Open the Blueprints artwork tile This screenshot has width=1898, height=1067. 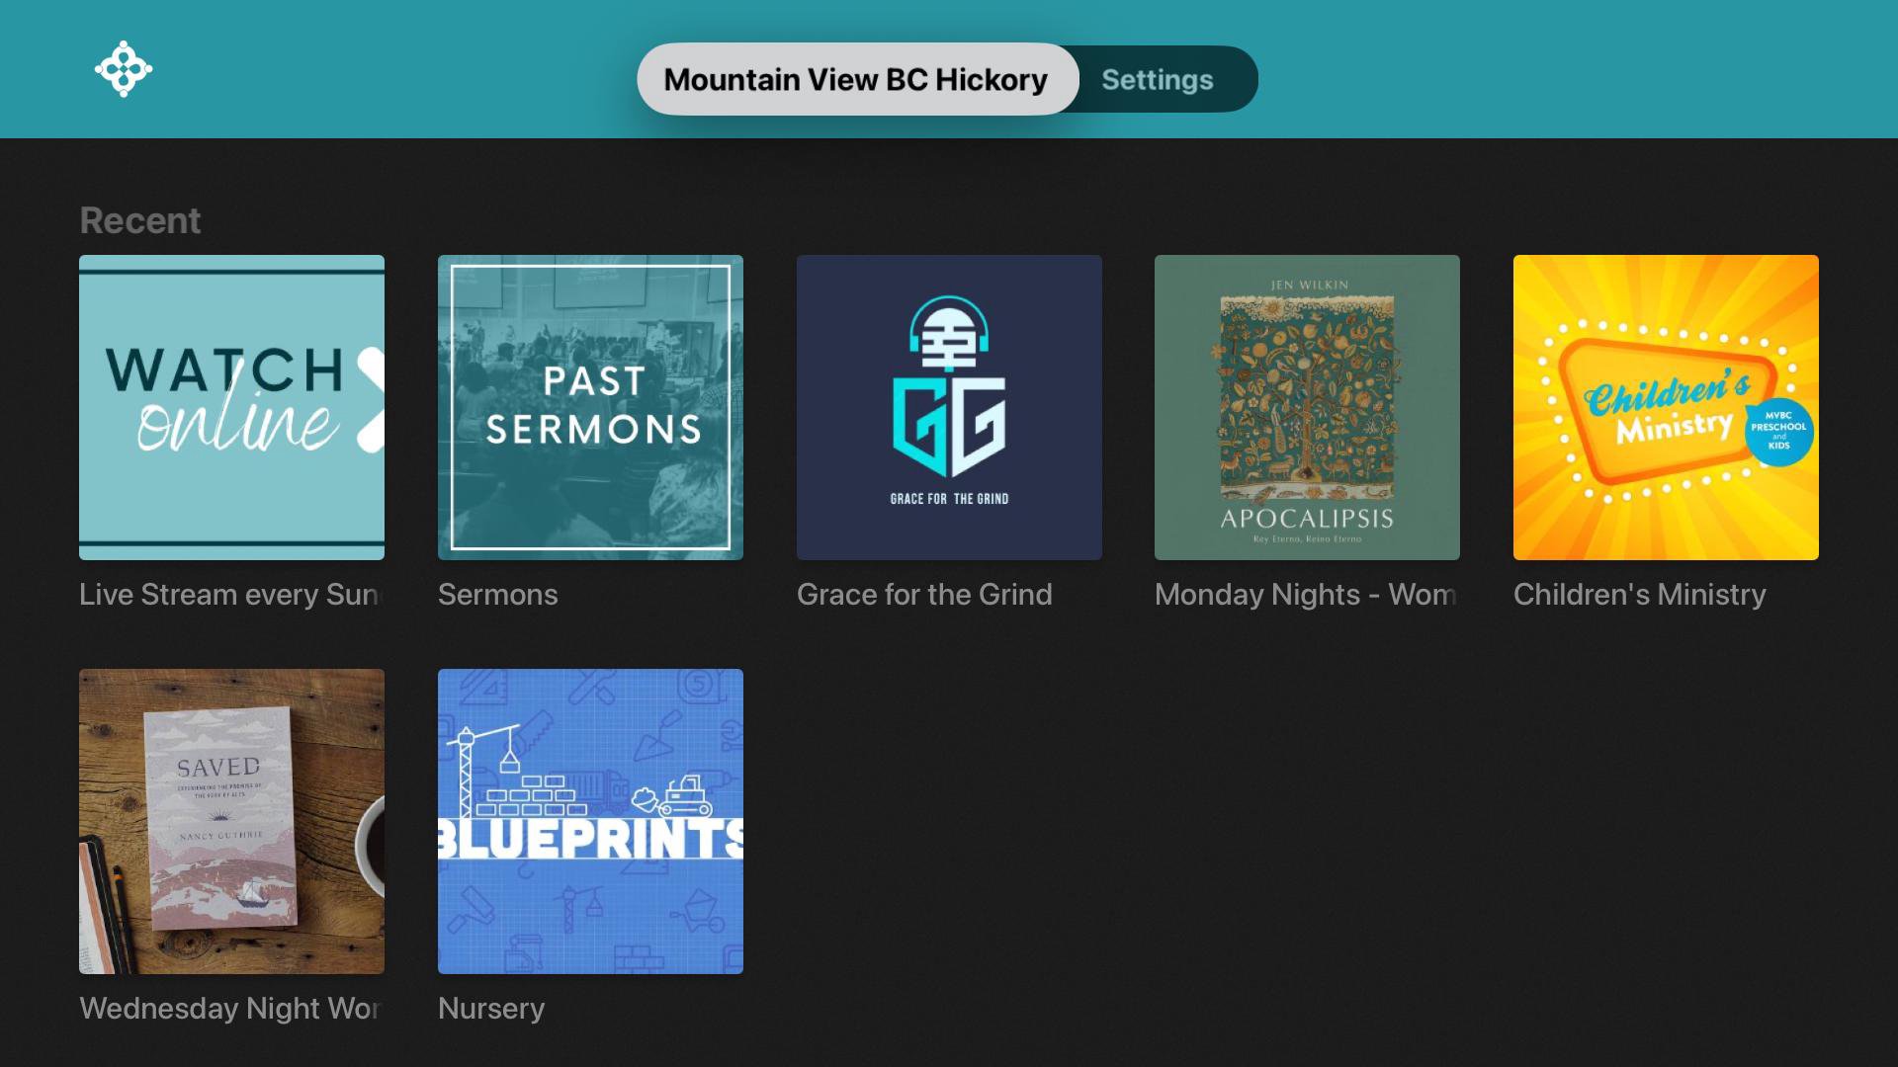click(590, 821)
